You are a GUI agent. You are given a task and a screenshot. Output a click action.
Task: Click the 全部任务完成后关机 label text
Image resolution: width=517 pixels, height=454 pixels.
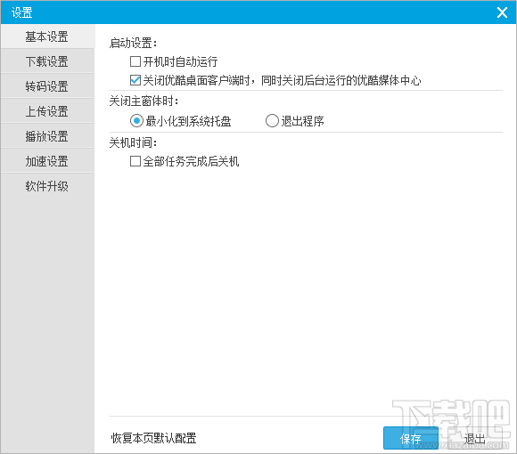tap(191, 161)
